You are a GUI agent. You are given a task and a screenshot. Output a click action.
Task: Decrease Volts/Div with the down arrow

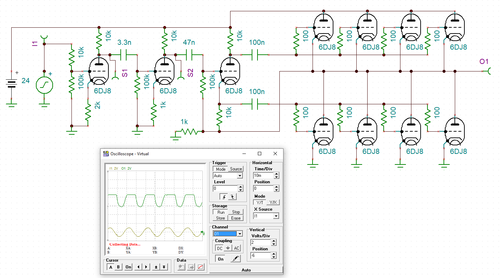[x=274, y=244]
